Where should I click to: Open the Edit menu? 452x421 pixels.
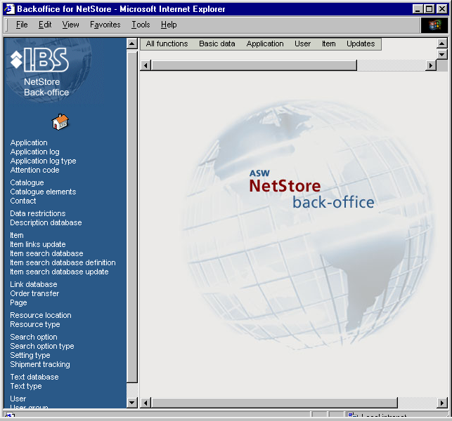tap(45, 25)
